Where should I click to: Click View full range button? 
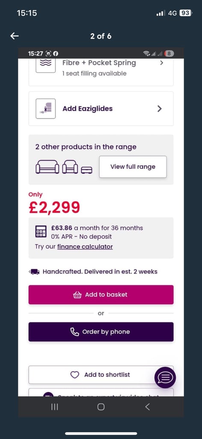tap(133, 167)
